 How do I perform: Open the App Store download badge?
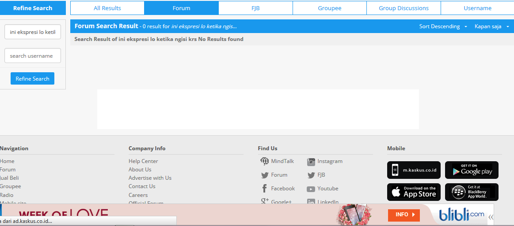coord(414,192)
